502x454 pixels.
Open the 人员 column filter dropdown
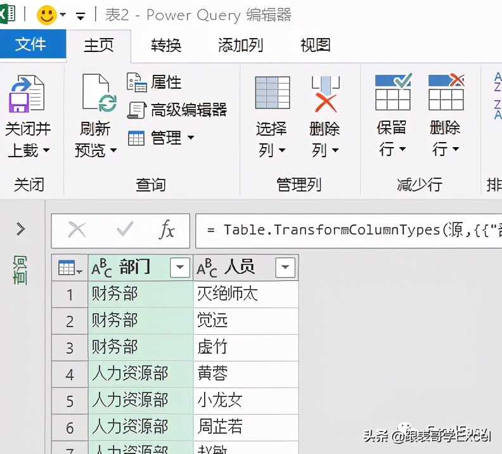(285, 267)
